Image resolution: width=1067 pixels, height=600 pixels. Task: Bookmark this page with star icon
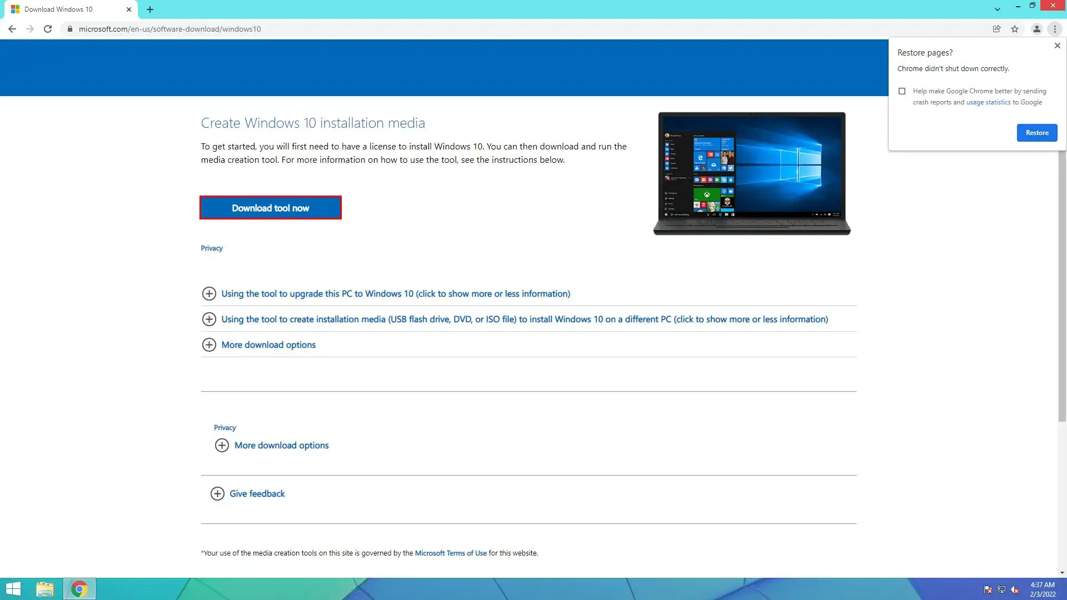pos(1015,29)
